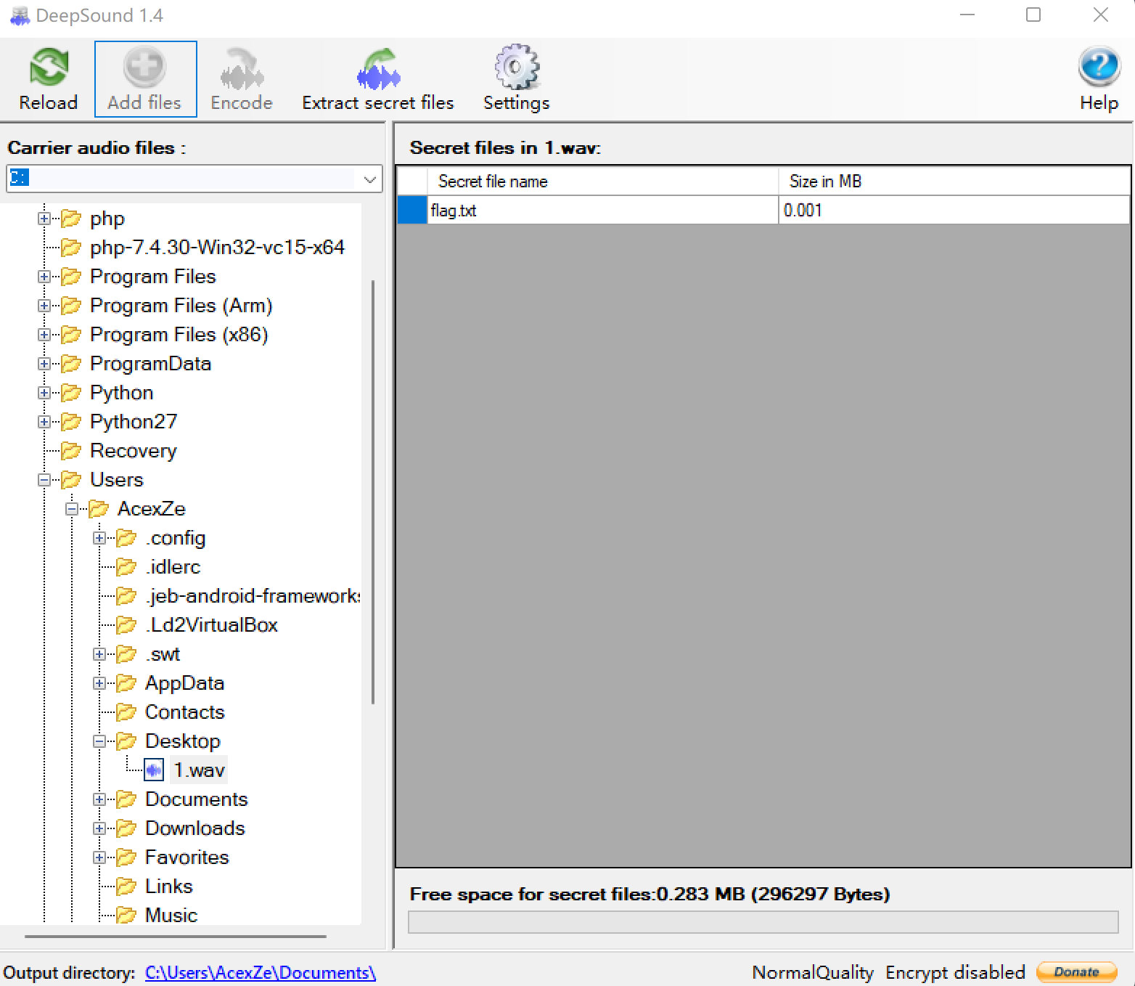
Task: Click the .idlerc folder icon
Action: click(126, 566)
